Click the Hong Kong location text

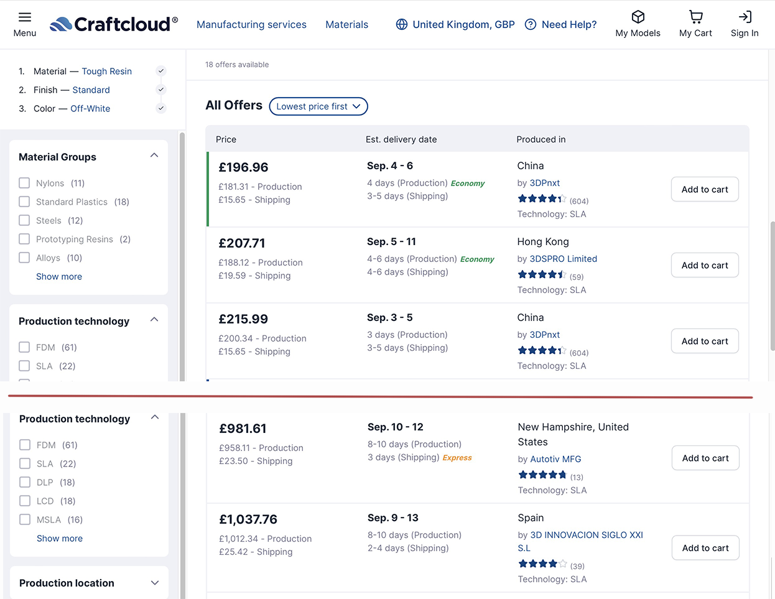[543, 241]
